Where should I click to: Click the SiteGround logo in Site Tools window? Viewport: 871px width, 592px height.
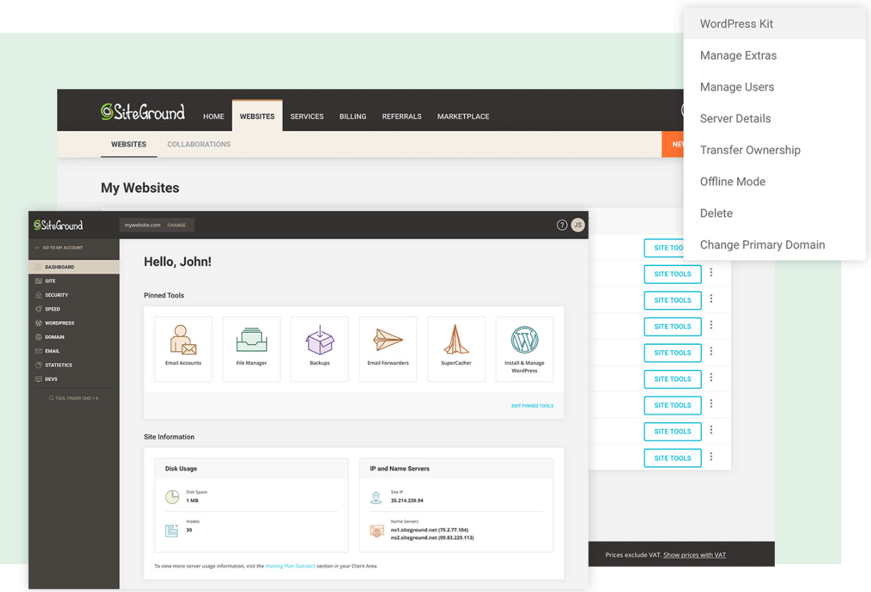(59, 225)
